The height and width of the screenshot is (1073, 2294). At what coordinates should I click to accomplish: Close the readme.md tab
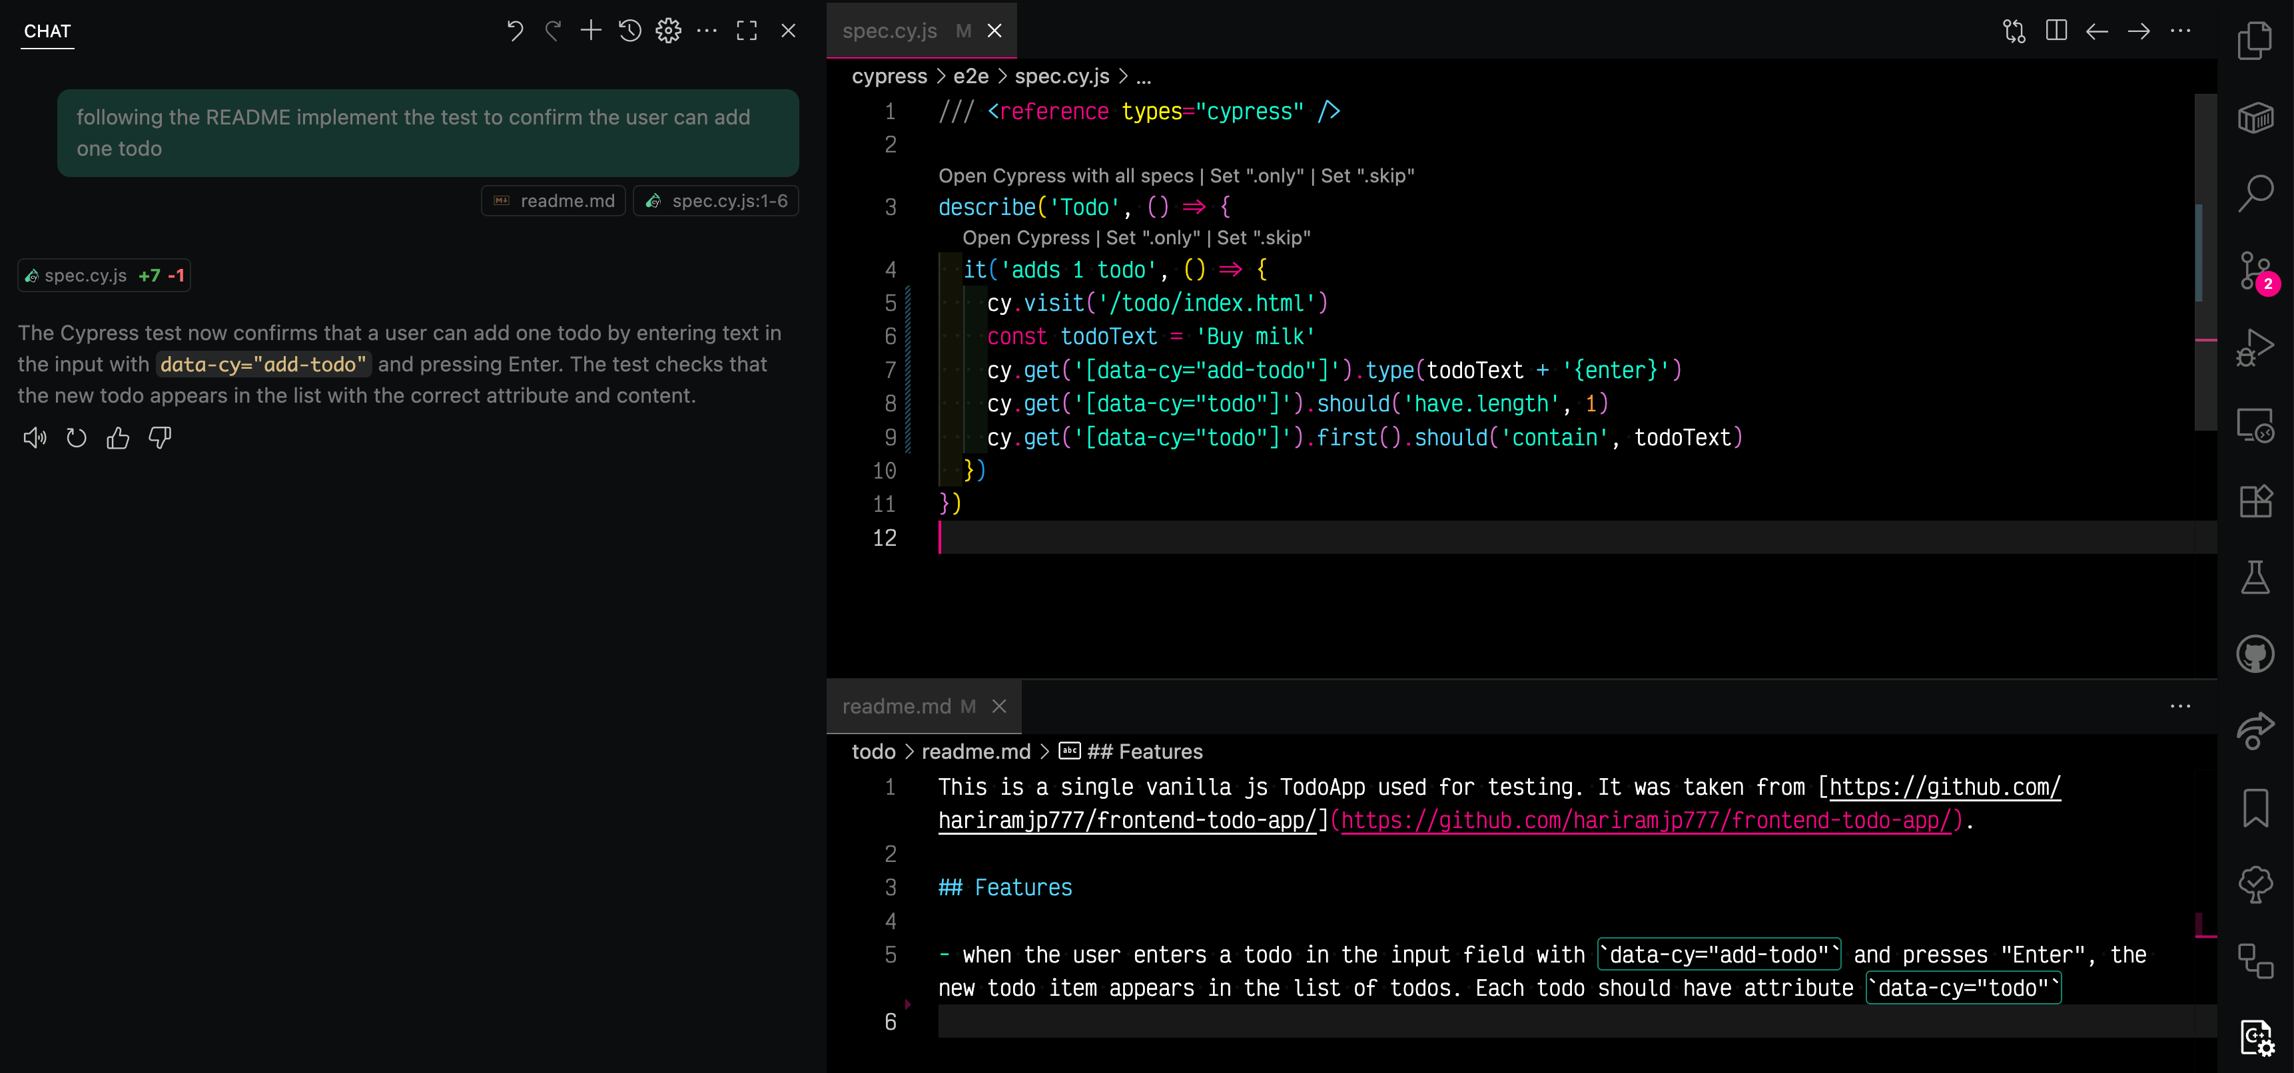(x=999, y=706)
